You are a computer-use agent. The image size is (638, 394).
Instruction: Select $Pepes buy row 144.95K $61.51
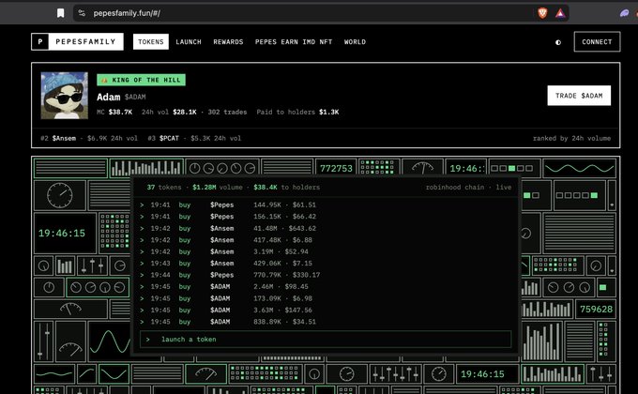point(326,205)
